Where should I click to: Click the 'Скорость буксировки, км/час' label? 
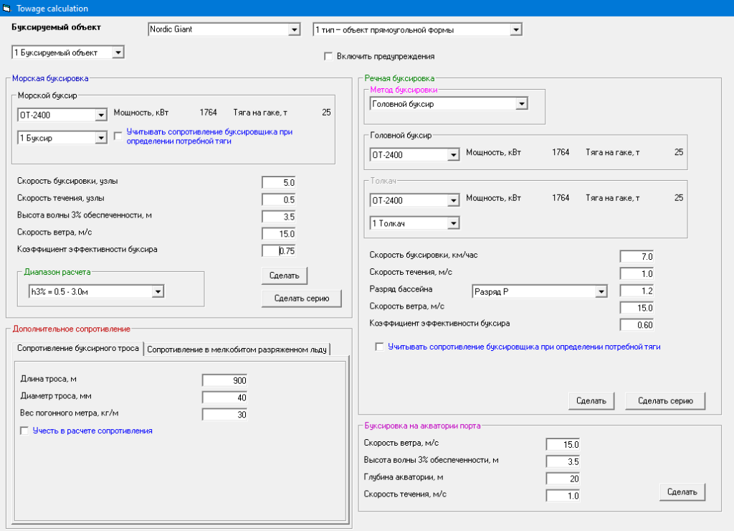pos(424,255)
